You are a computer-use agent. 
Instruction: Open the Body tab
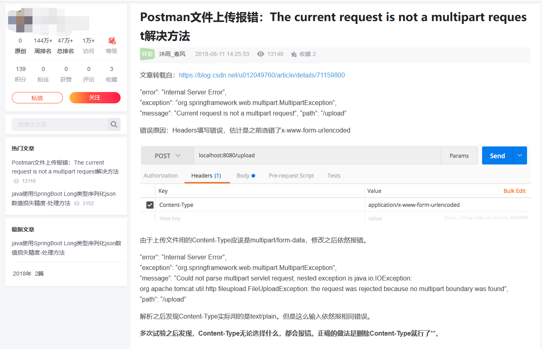click(x=246, y=176)
